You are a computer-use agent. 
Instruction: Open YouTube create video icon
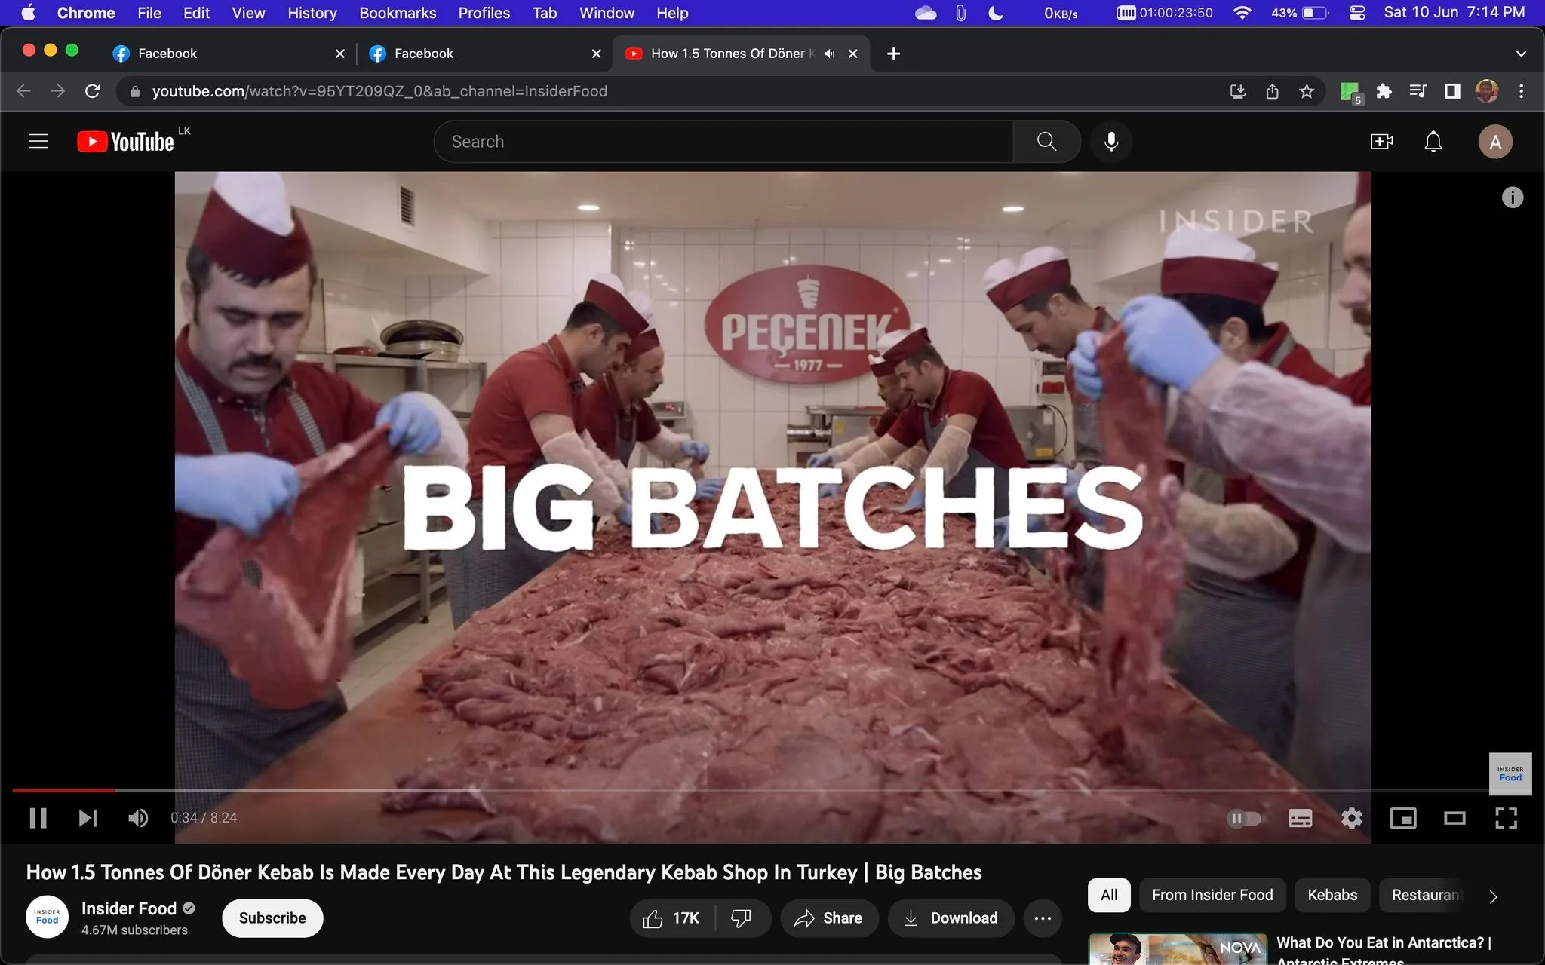point(1381,142)
